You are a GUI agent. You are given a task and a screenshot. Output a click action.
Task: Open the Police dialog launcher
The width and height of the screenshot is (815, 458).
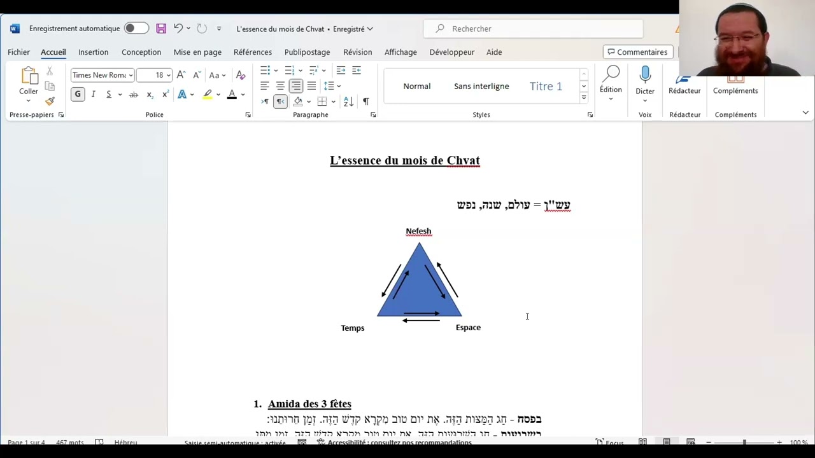coord(248,114)
